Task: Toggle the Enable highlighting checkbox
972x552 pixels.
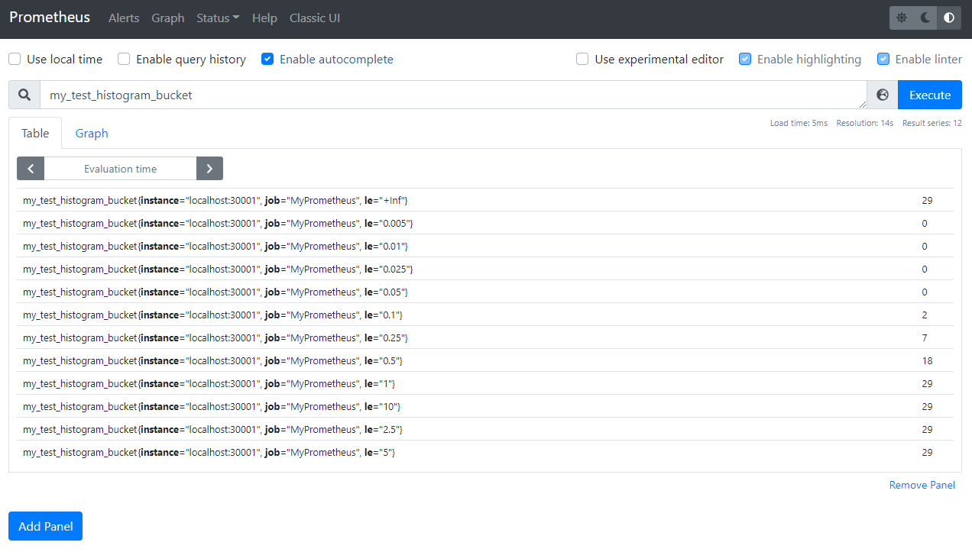Action: (745, 59)
